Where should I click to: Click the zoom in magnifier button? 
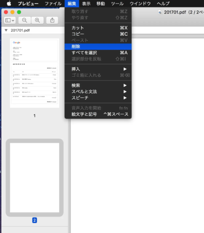point(37,20)
